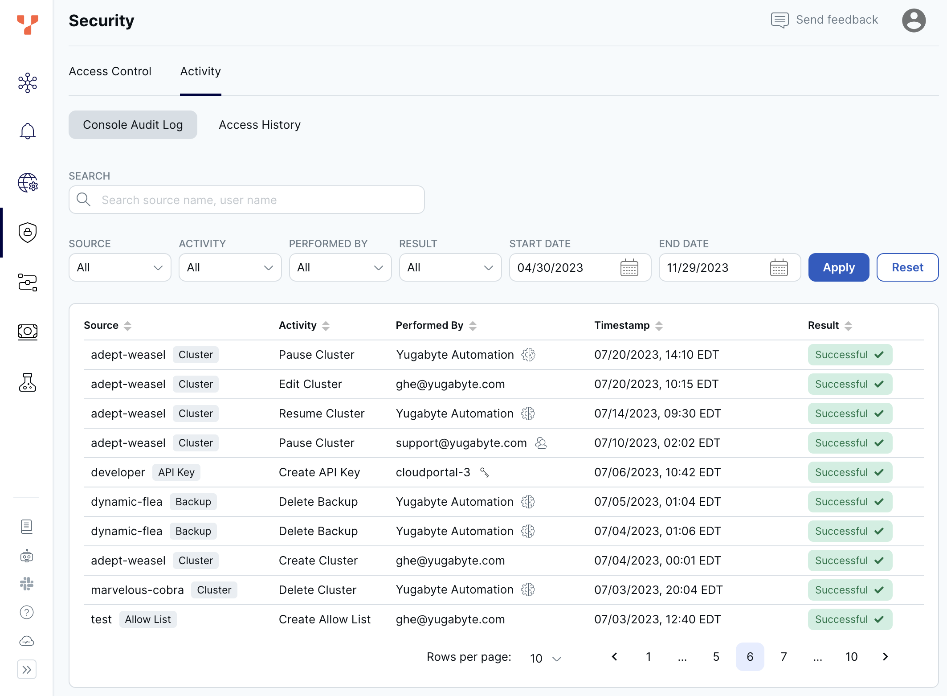This screenshot has height=696, width=947.
Task: Expand sidebar with double chevron icon
Action: (x=27, y=669)
